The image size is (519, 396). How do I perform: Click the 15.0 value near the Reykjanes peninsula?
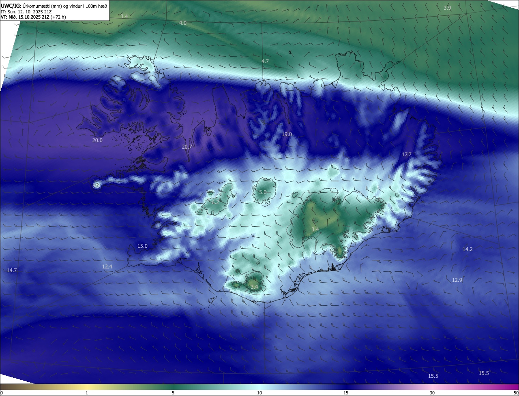[142, 246]
